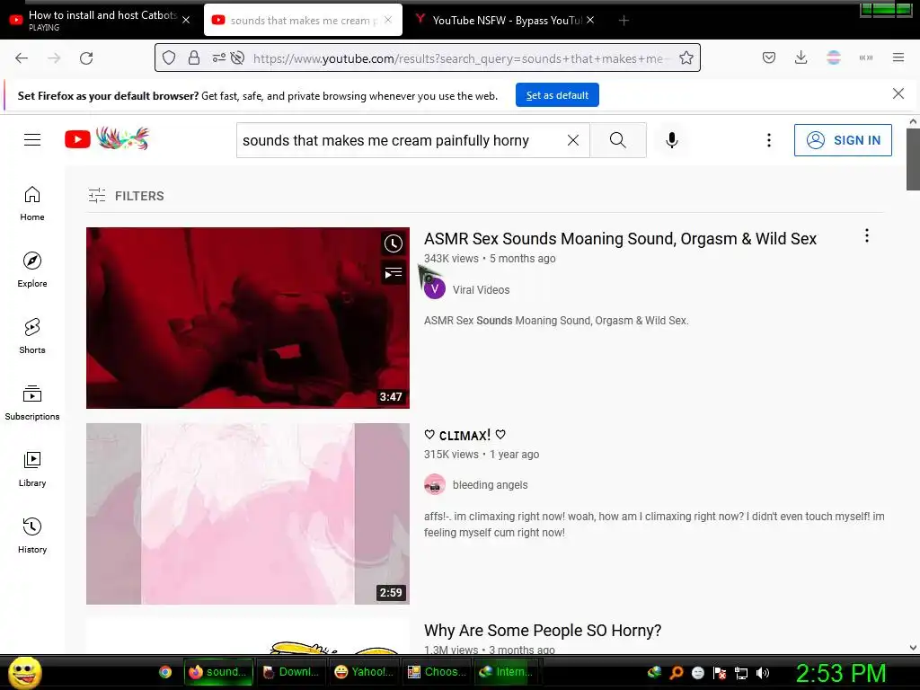
Task: Close the Catbots tutorial tab
Action: coord(186,20)
